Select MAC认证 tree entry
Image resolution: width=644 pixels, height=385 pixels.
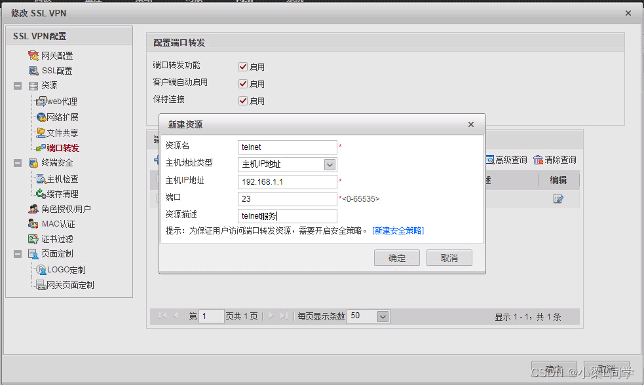(58, 224)
